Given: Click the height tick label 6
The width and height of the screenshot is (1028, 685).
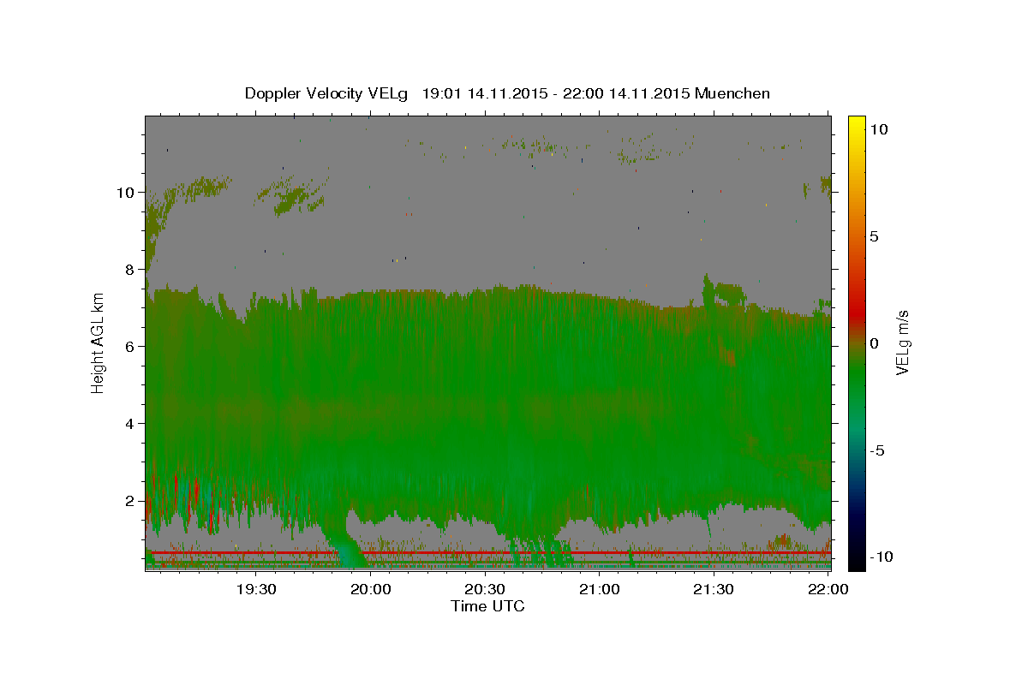Looking at the screenshot, I should click(131, 346).
